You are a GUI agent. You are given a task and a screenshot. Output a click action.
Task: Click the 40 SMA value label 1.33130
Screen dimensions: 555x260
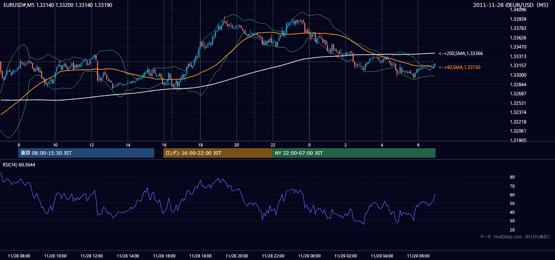[x=459, y=67]
